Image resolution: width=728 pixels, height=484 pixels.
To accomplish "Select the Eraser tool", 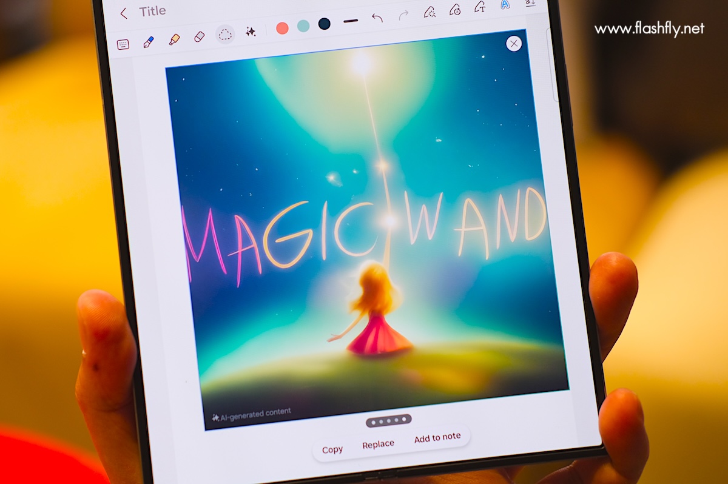I will coord(200,37).
